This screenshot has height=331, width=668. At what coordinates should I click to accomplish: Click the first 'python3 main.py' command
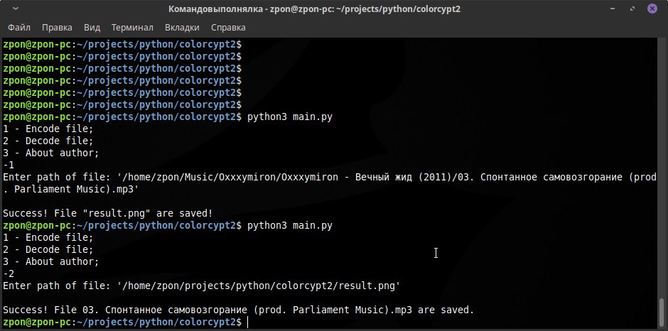290,116
